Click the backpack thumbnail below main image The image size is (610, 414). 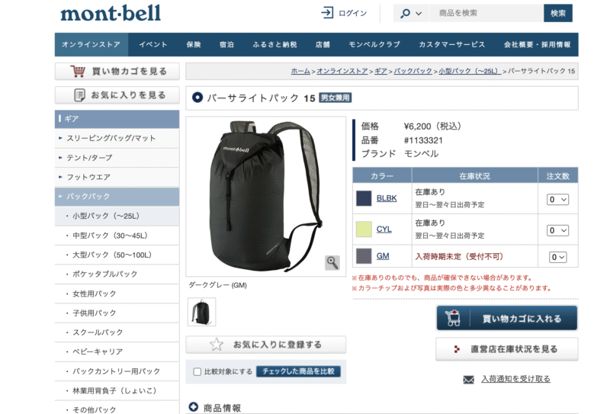point(201,312)
